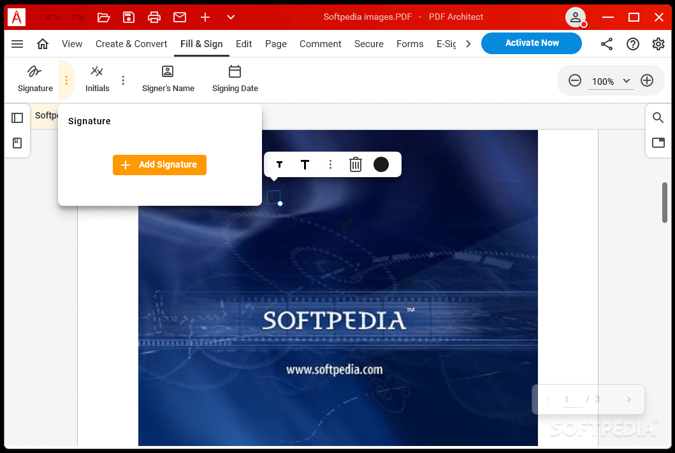Open the hamburger main menu

pos(17,44)
